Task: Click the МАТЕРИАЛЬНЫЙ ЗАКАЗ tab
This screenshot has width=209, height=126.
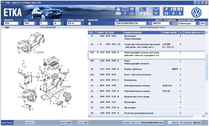Action: tap(153, 27)
